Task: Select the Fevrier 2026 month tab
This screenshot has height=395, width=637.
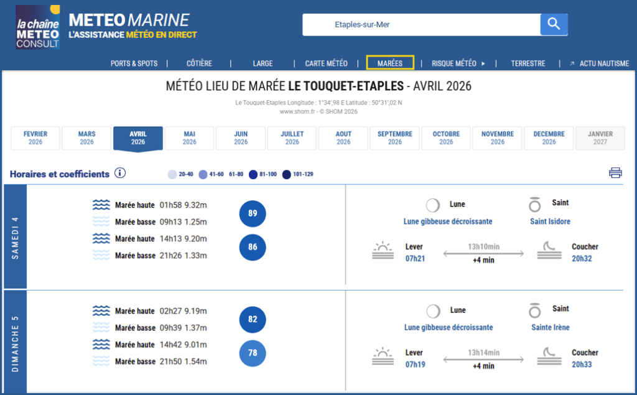Action: click(35, 138)
